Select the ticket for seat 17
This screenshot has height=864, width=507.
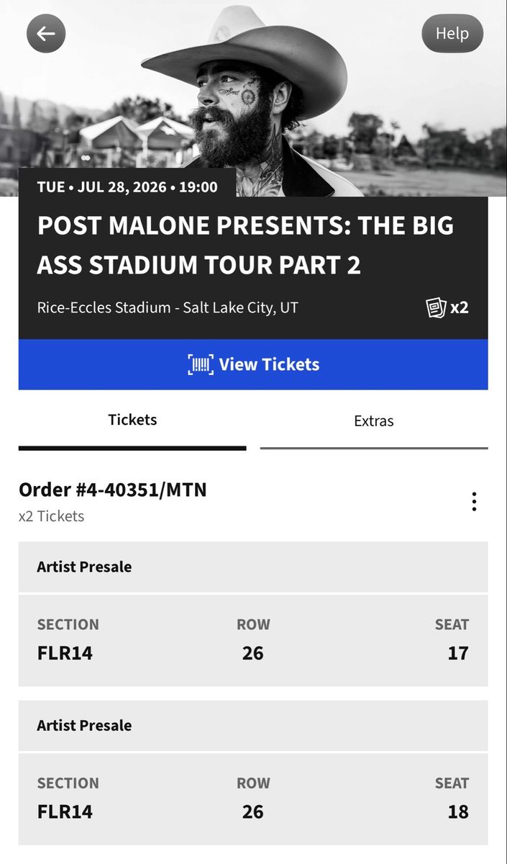click(x=253, y=640)
